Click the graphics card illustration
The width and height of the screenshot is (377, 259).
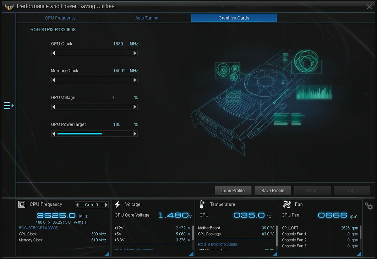[x=262, y=102]
